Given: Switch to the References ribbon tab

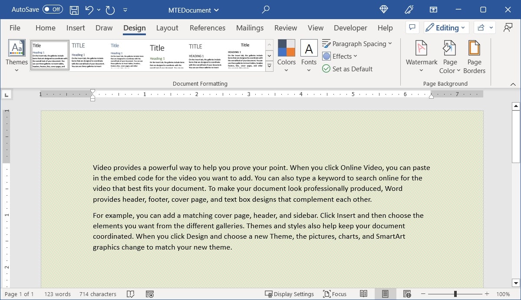Looking at the screenshot, I should pyautogui.click(x=208, y=27).
